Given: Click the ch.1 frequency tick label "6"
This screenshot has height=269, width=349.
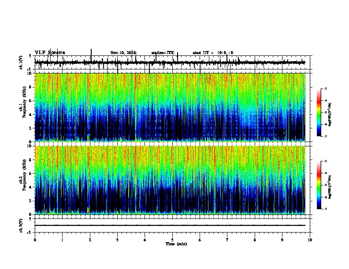Looking at the screenshot, I should click(x=30, y=101).
